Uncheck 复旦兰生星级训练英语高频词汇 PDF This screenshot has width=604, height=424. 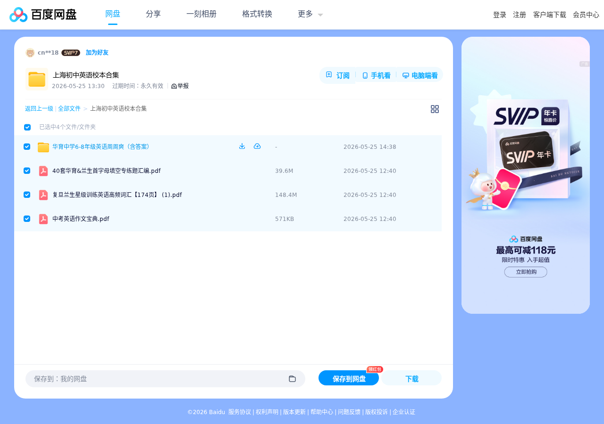(x=27, y=195)
